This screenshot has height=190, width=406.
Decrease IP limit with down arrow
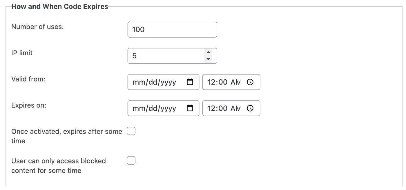click(x=208, y=59)
